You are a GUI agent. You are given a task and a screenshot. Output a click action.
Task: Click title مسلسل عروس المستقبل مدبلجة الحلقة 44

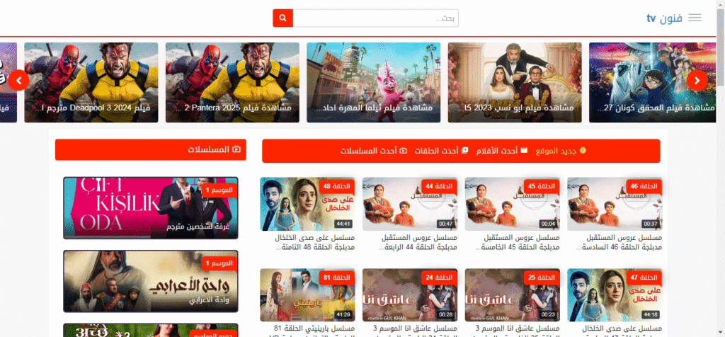pos(418,243)
